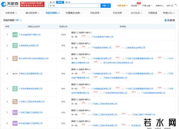
Task: Switch to the 任职信息 tab
Action: (x=11, y=13)
